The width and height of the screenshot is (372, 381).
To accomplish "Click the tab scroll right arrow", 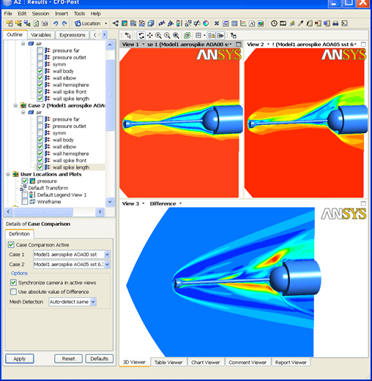I will (x=105, y=35).
